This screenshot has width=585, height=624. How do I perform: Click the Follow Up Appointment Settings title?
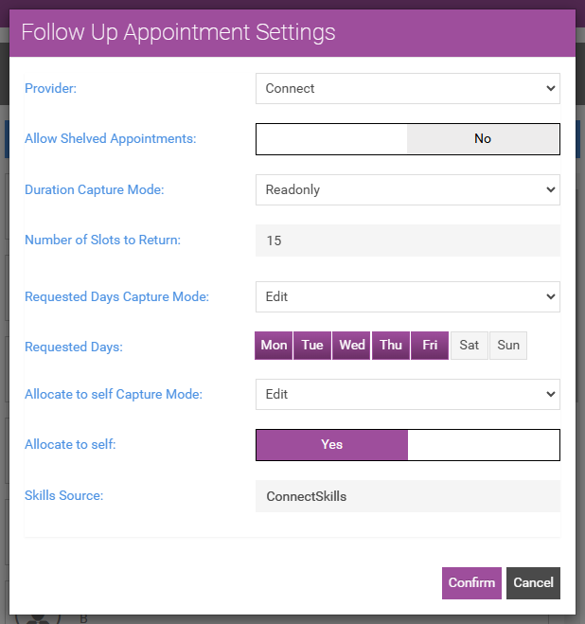178,32
